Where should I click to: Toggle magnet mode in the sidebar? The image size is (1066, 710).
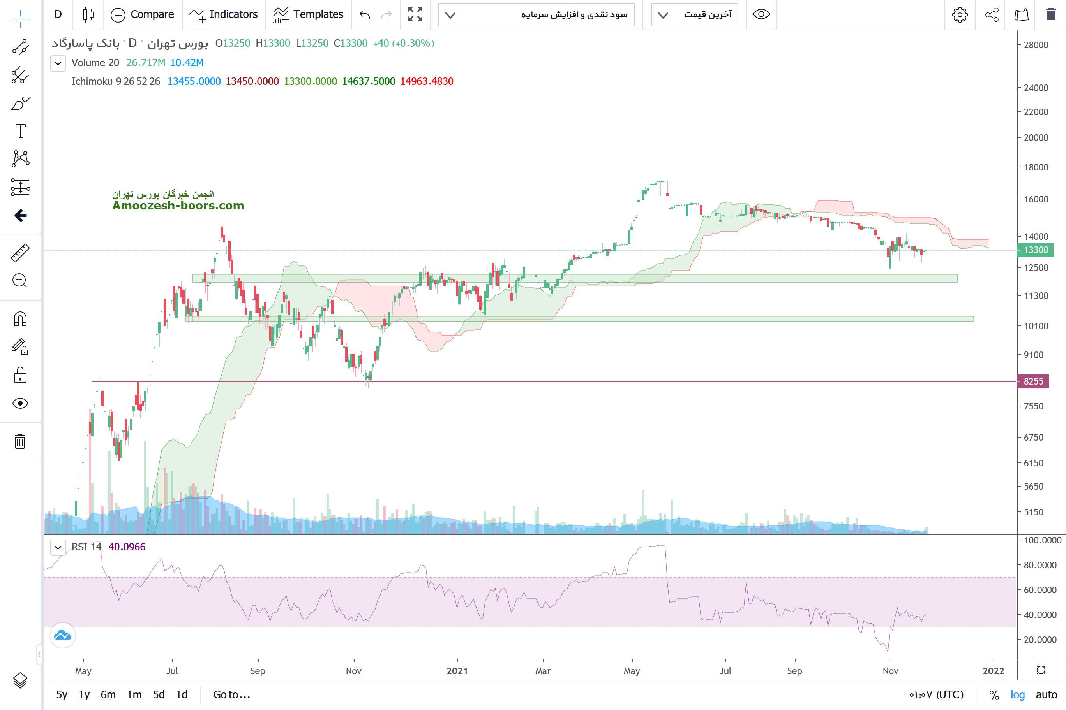(x=20, y=319)
